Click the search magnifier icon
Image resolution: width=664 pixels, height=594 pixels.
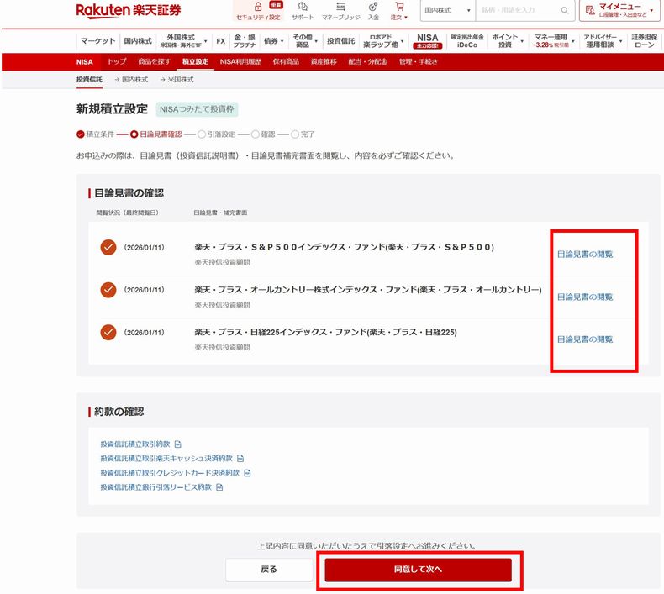click(x=565, y=10)
